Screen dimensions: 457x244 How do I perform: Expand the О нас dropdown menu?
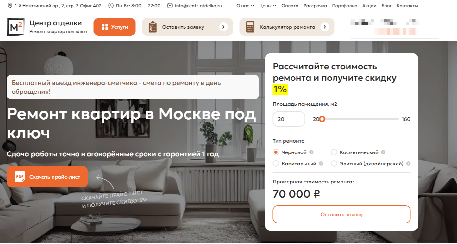point(245,6)
